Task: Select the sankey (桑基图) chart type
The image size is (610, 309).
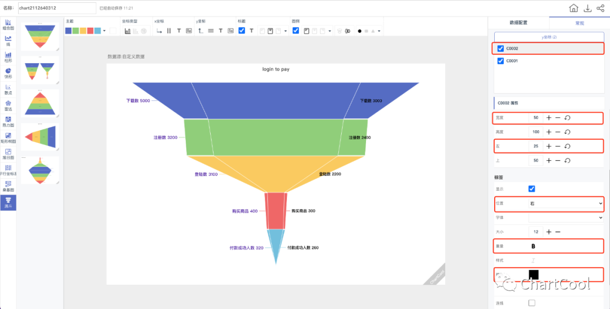Action: (x=8, y=186)
